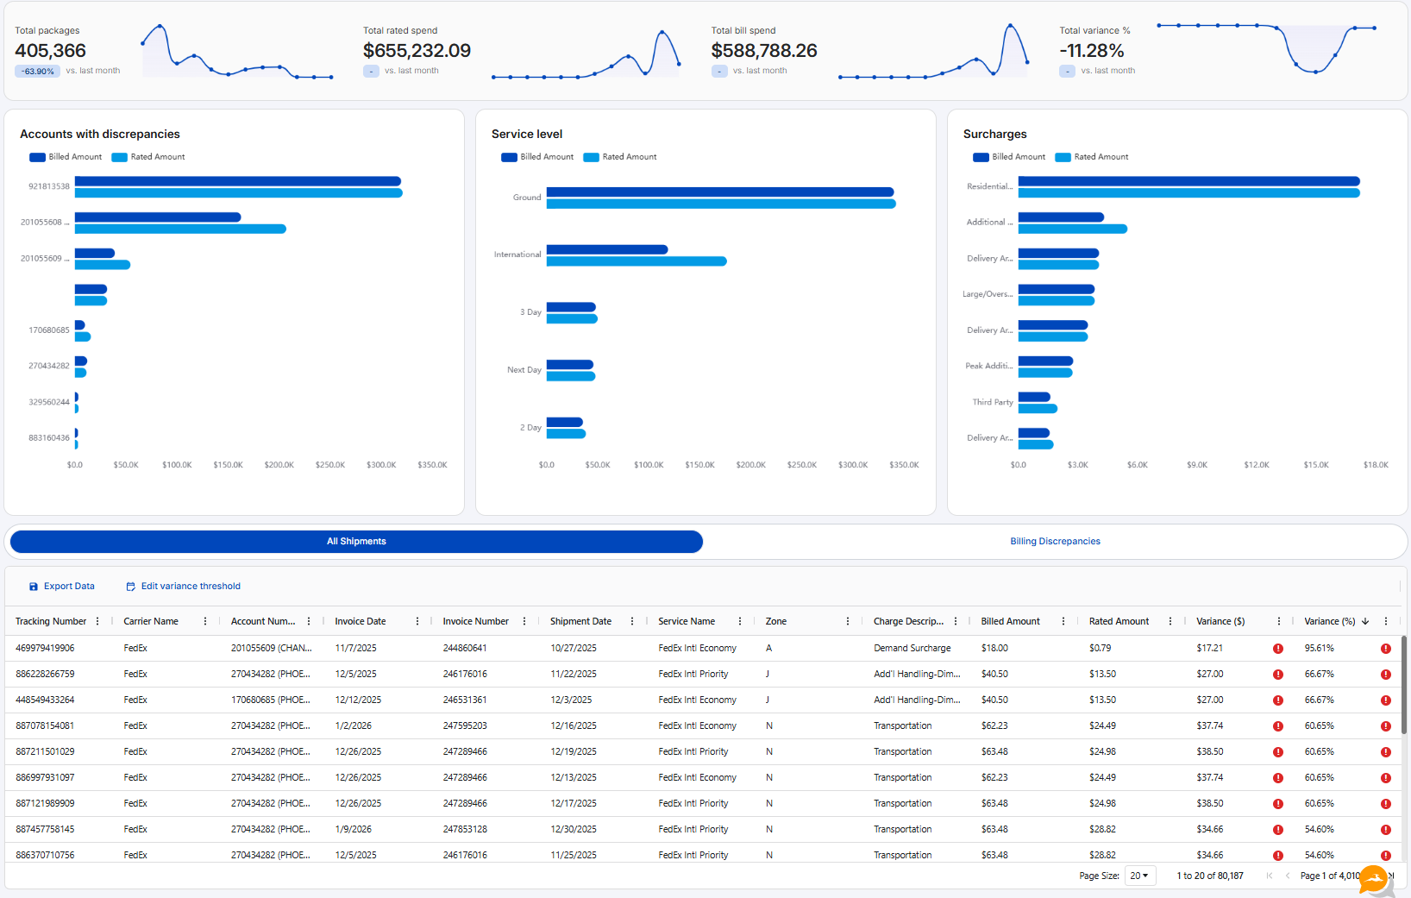The width and height of the screenshot is (1411, 898).
Task: Click the 921813538 account bar label
Action: tap(49, 186)
